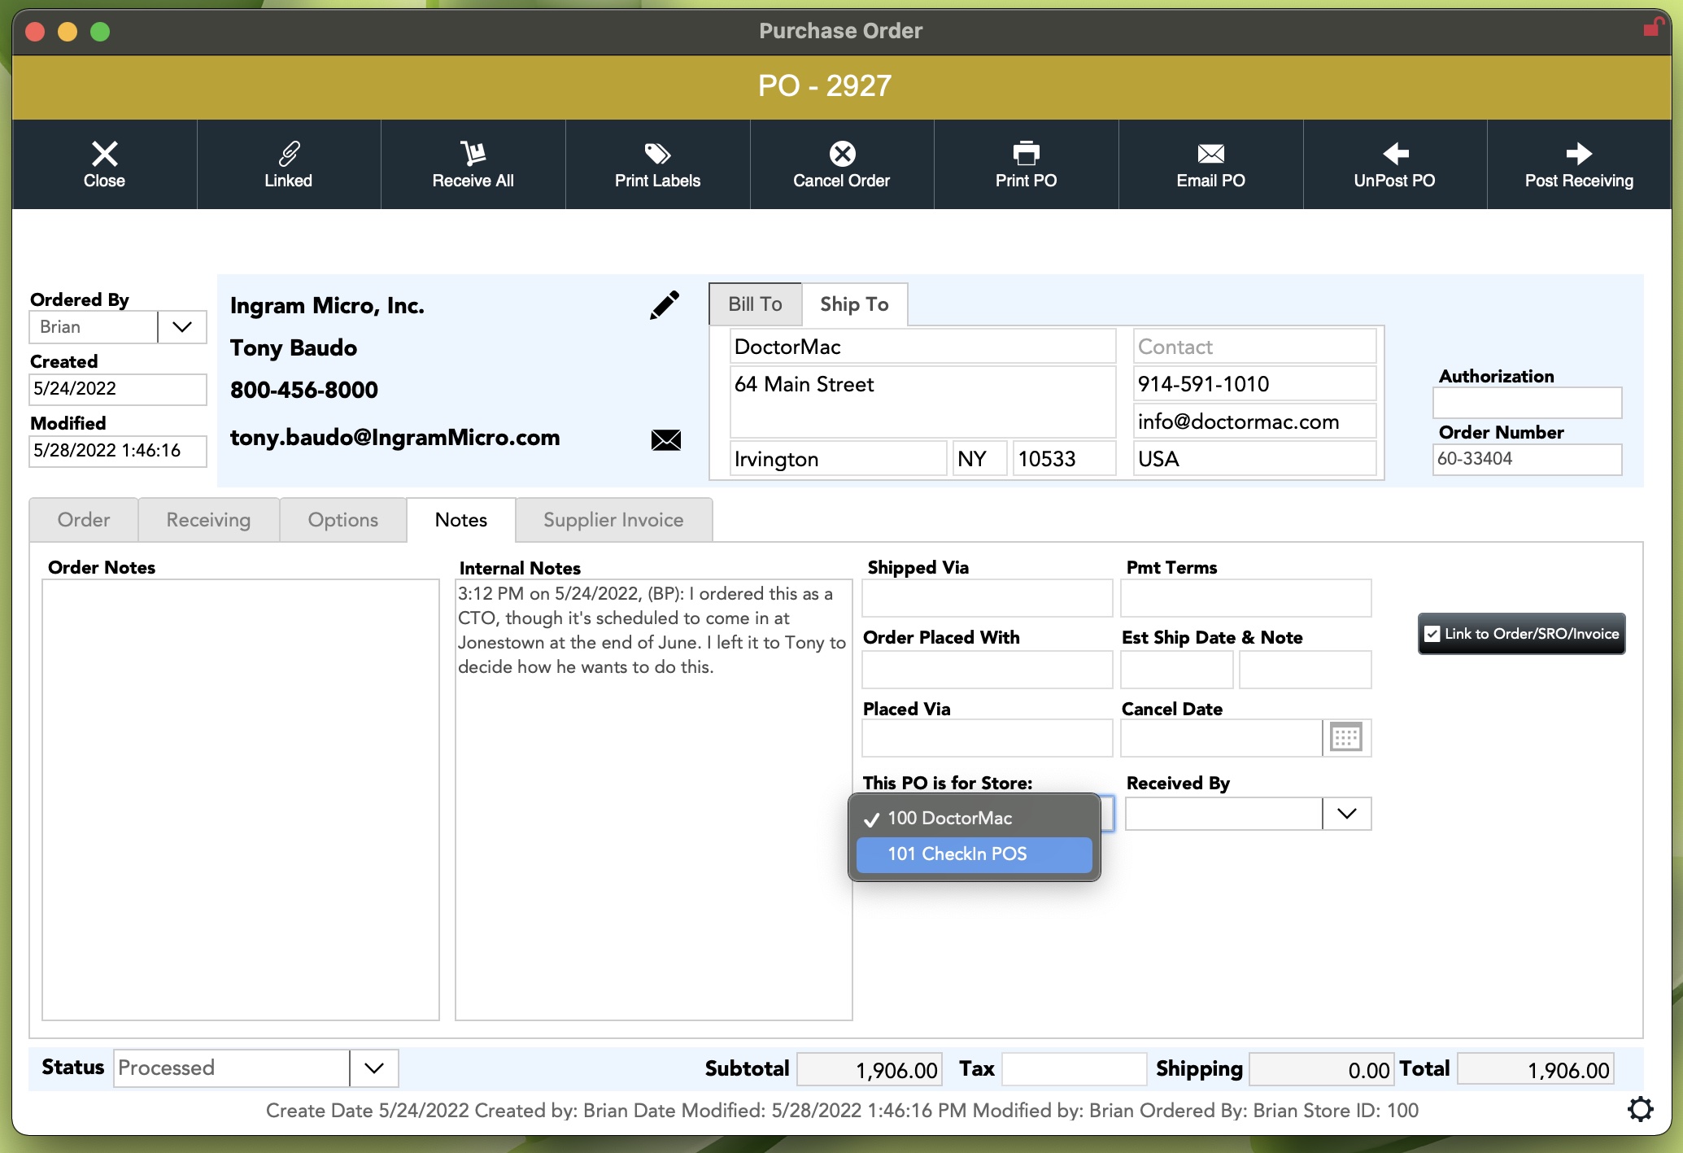Click the Authorization input field
Image resolution: width=1683 pixels, height=1153 pixels.
click(x=1527, y=403)
